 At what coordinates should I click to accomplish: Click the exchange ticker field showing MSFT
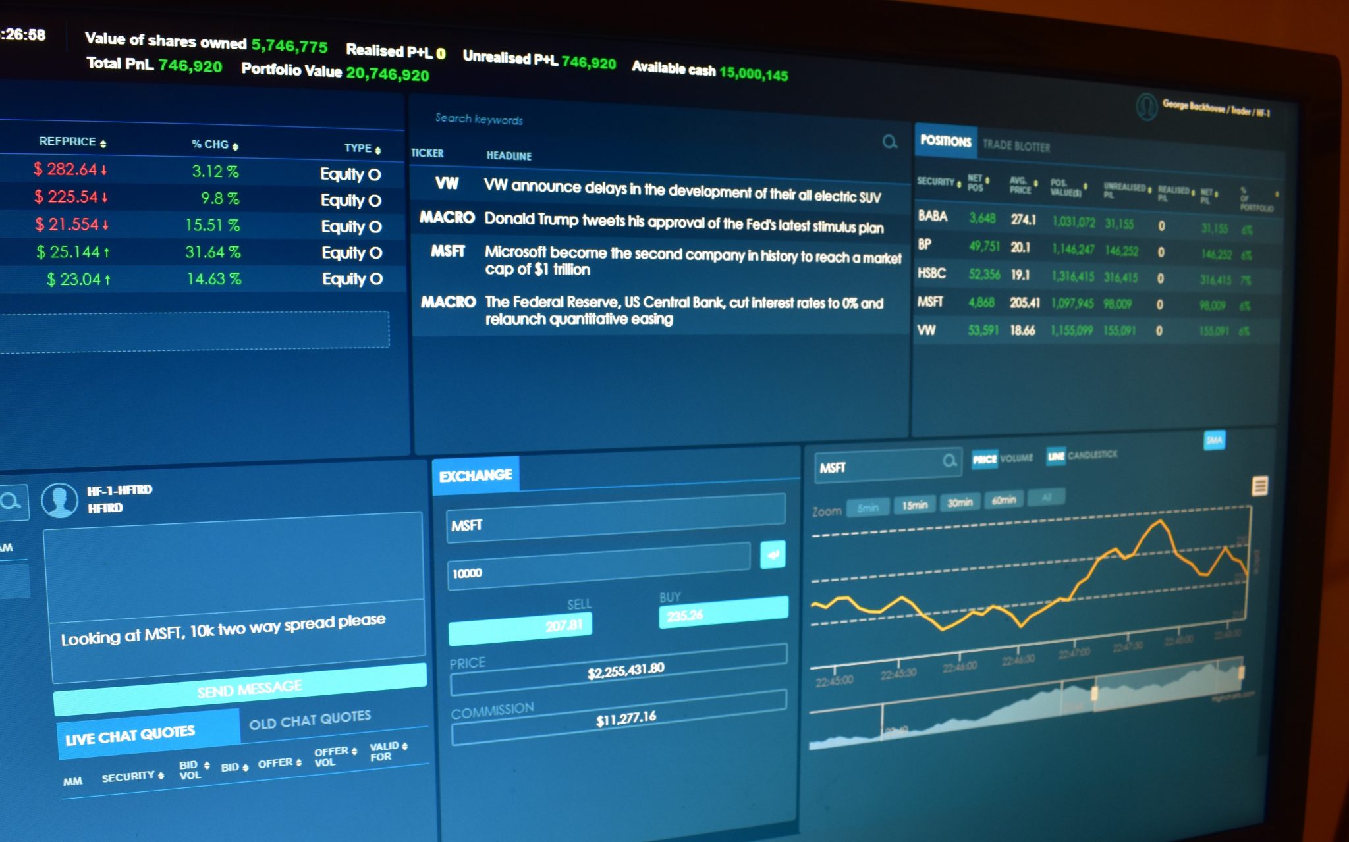click(x=616, y=518)
